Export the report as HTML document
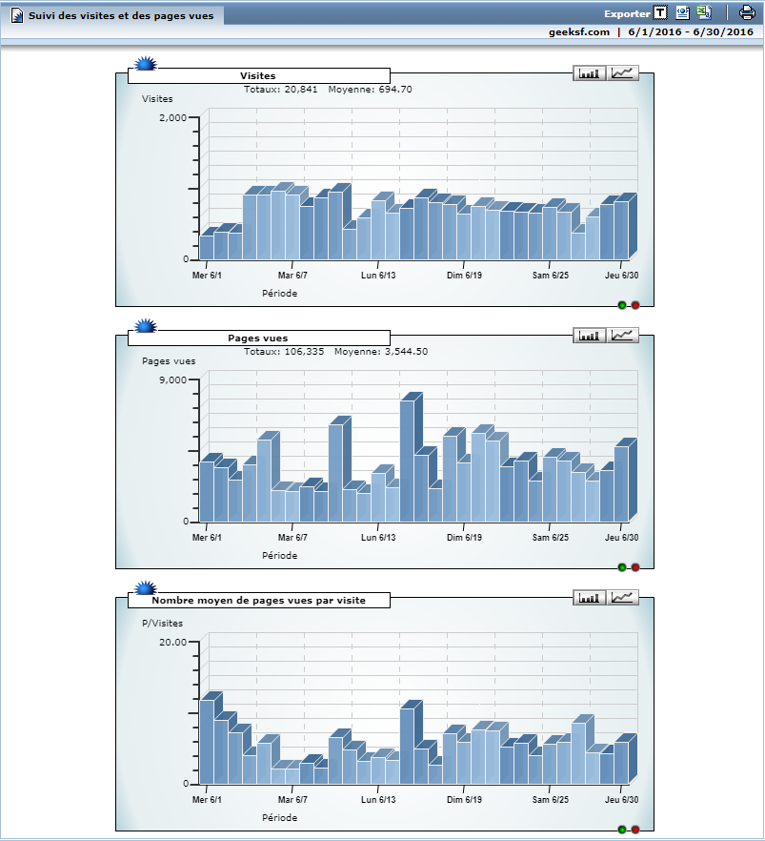This screenshot has width=765, height=841. [x=682, y=12]
